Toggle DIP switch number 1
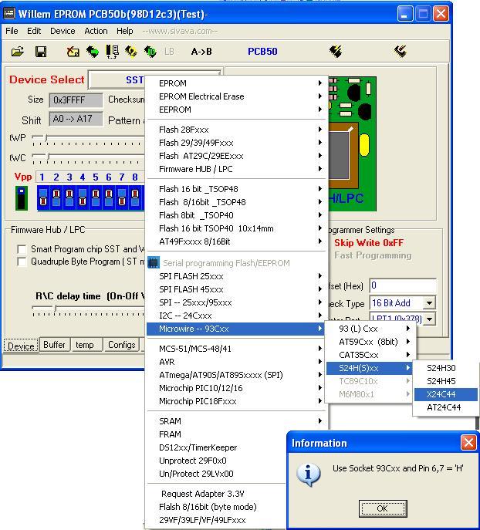Viewport: 480px width, 530px height. 42,197
